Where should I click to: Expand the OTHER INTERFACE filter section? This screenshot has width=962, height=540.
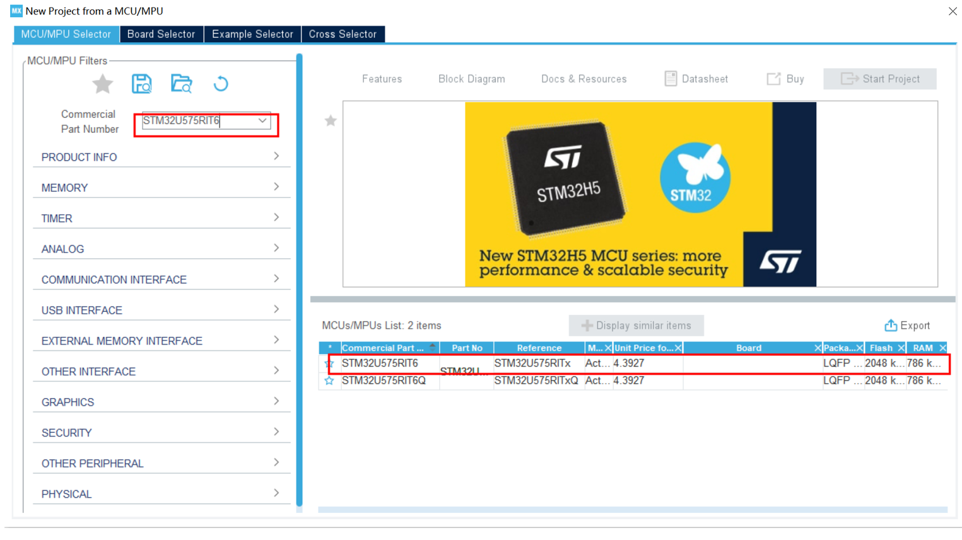click(161, 372)
